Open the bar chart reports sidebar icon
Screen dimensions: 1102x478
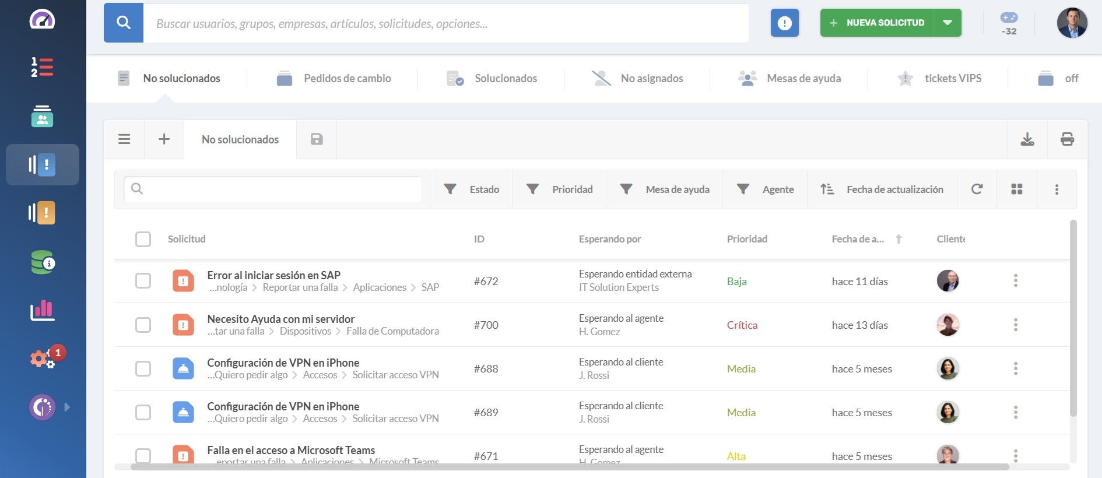[x=42, y=311]
